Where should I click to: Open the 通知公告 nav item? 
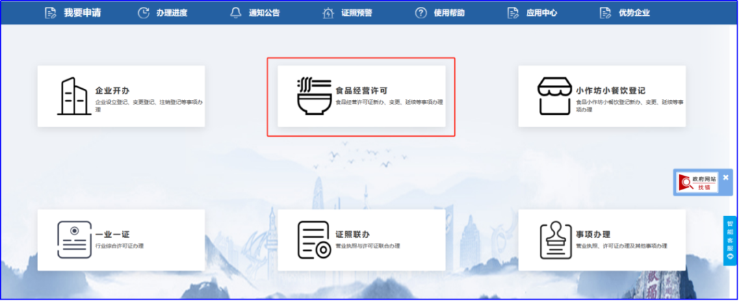tap(264, 13)
